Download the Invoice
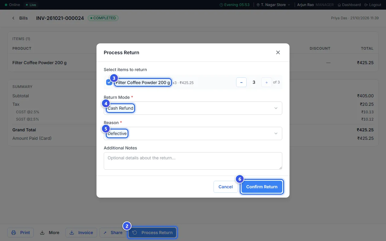Image resolution: width=386 pixels, height=241 pixels. (x=81, y=233)
